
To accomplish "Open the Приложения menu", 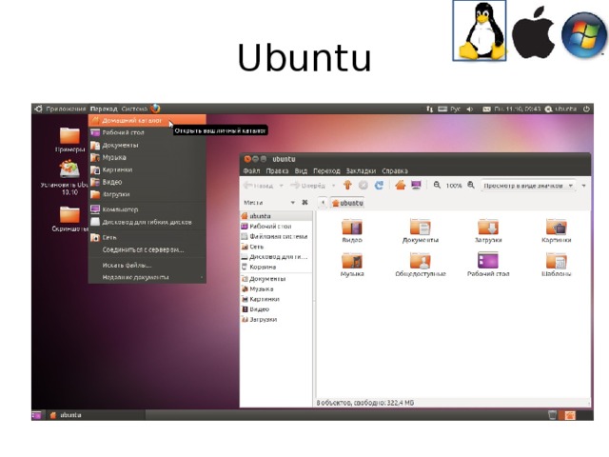I will click(66, 109).
